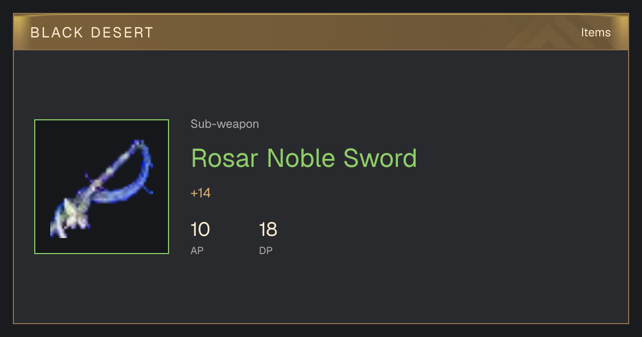Select the Sub-weapon category label
This screenshot has width=642, height=337.
point(225,124)
